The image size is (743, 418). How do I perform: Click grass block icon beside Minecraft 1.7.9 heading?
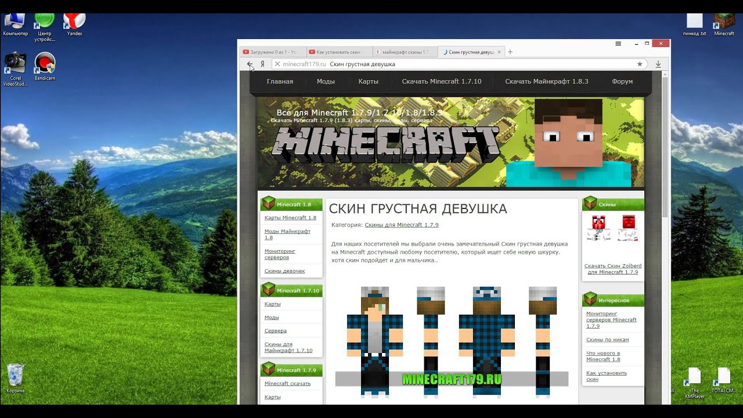pos(268,369)
